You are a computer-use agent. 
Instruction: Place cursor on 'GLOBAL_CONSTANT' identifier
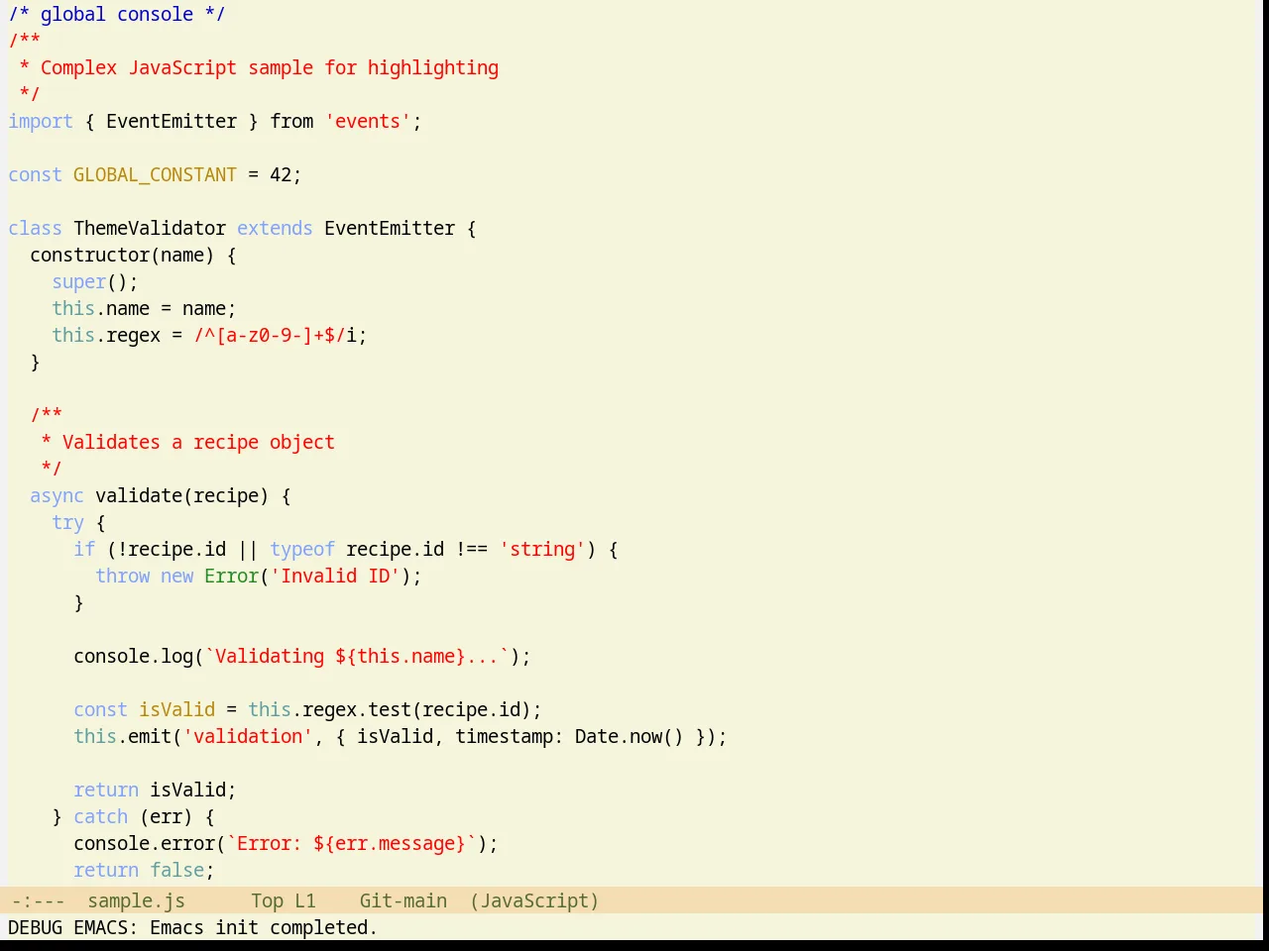coord(155,174)
